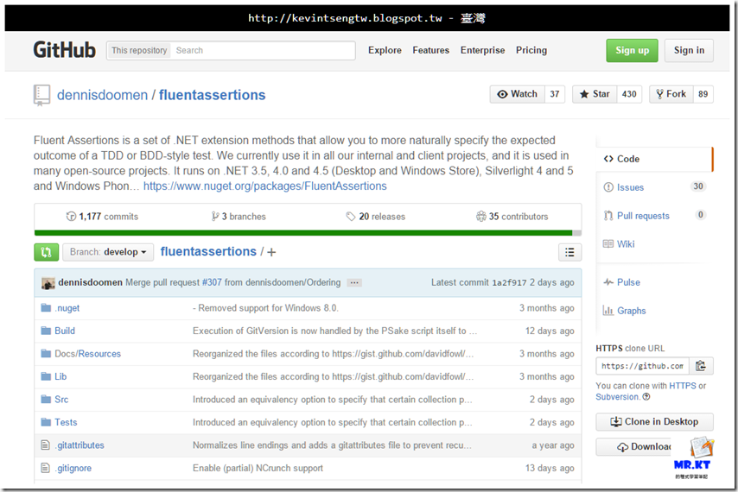The image size is (738, 492).
Task: Click the commit hash 1a2f917
Action: click(509, 282)
